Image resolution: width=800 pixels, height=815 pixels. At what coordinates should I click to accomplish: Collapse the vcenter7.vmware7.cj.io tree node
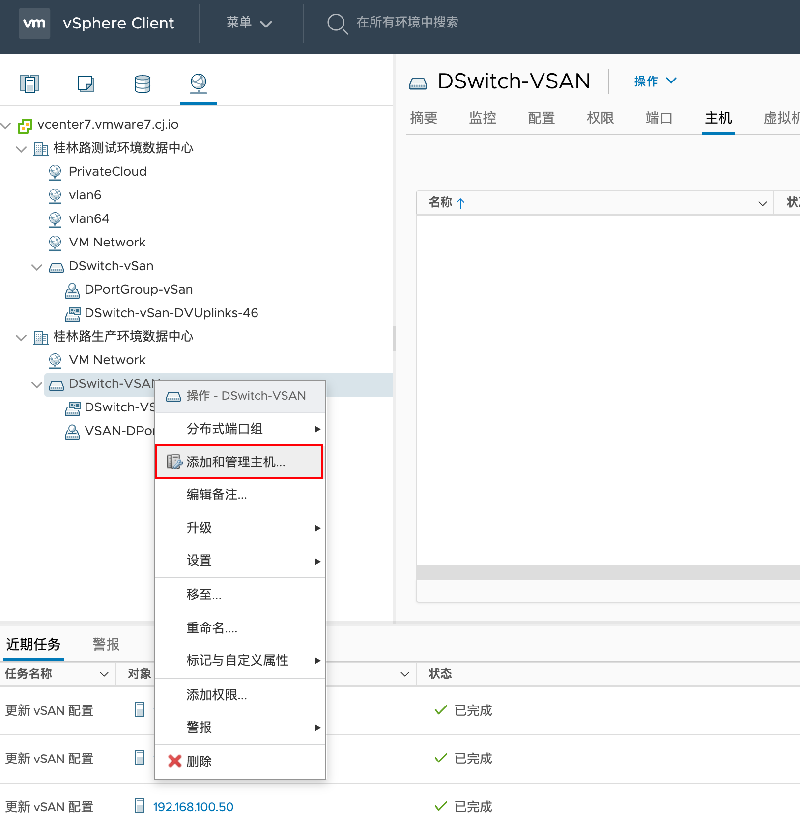click(6, 125)
